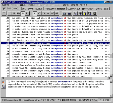Click the floppy disk save icon
Viewport: 113px width, 103px height.
[95, 14]
